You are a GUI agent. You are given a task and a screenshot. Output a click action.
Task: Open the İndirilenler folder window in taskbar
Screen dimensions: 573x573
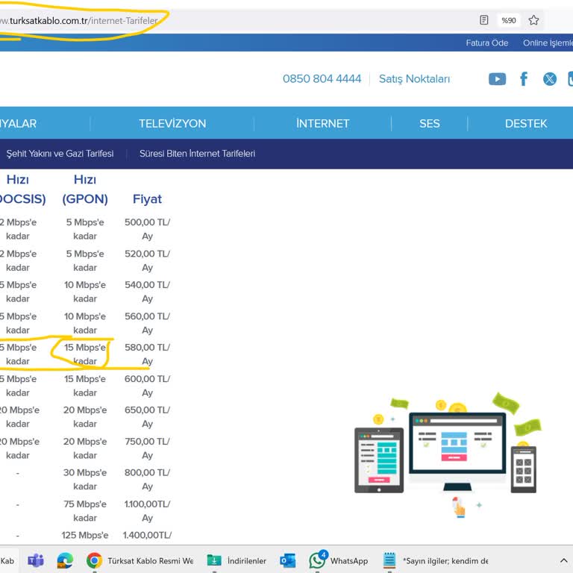coord(237,560)
